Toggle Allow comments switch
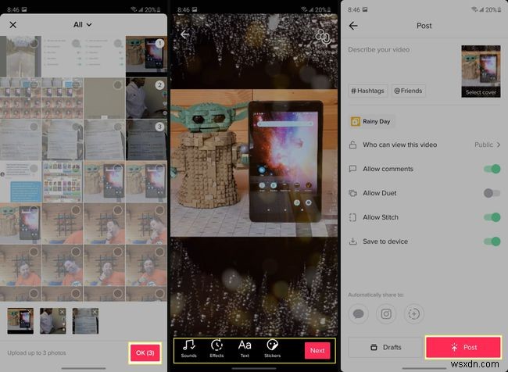The image size is (508, 372). point(492,169)
